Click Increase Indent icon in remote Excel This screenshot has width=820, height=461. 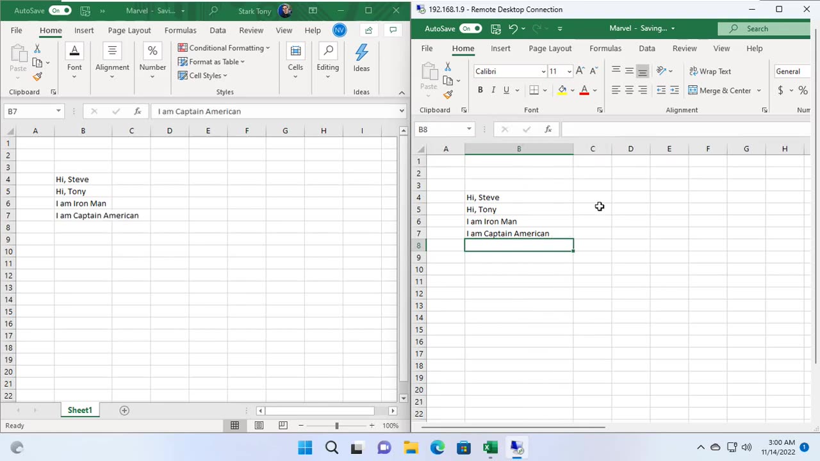pyautogui.click(x=674, y=90)
